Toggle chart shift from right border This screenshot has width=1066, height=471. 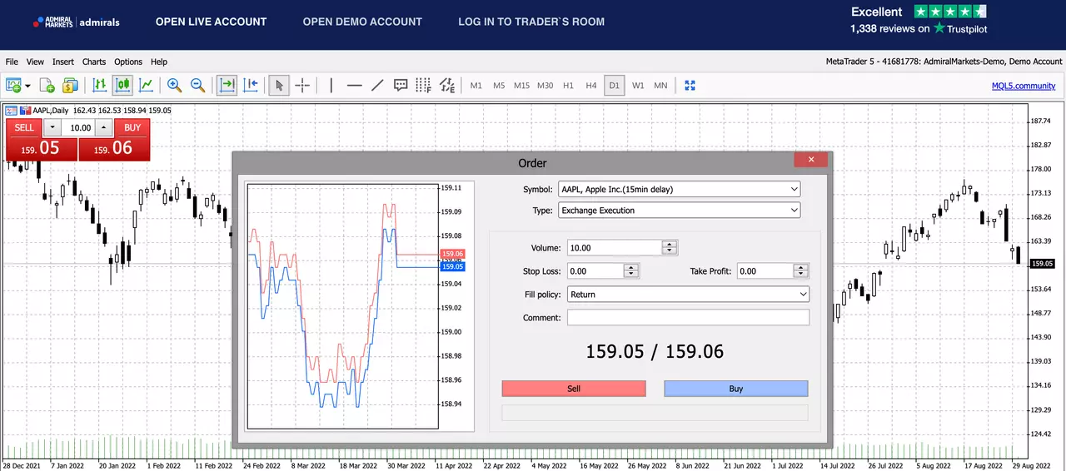pos(251,85)
